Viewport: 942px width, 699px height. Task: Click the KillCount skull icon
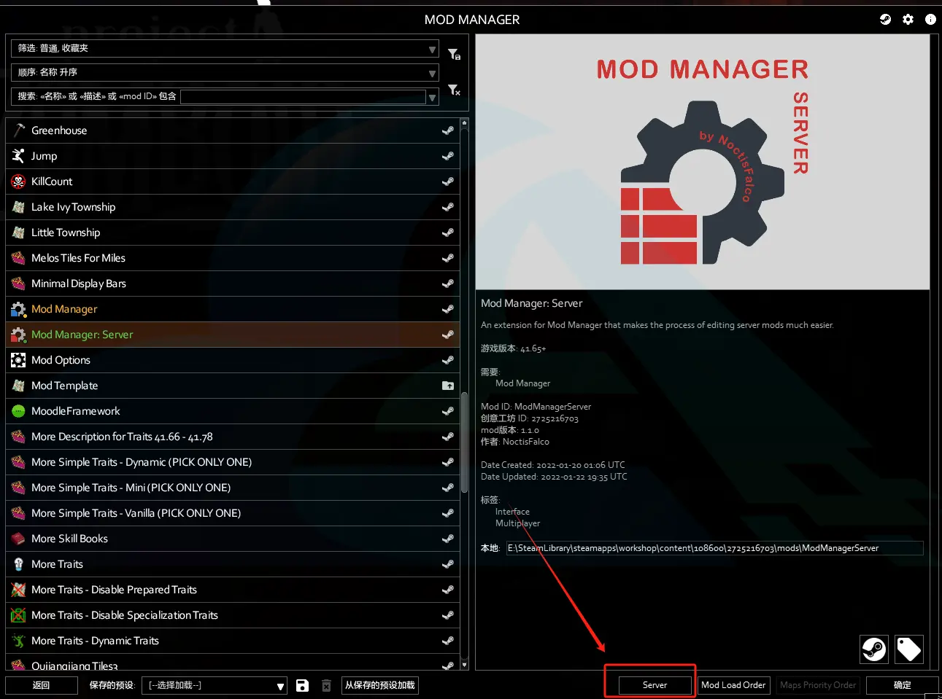point(18,181)
